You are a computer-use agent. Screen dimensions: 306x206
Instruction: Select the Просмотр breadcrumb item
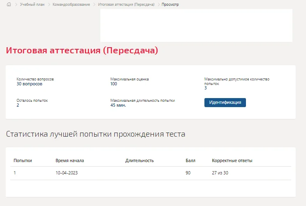click(x=170, y=4)
